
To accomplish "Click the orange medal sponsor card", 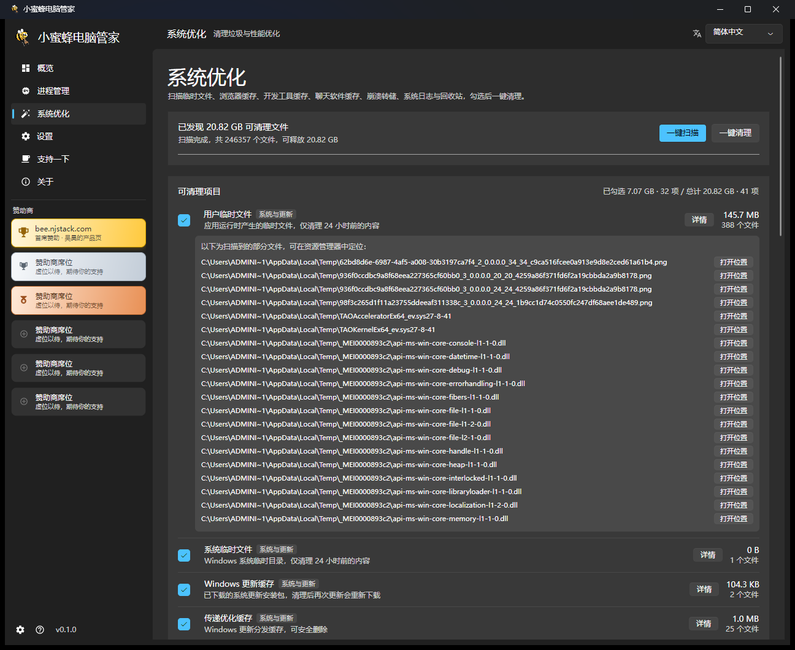I will point(79,301).
